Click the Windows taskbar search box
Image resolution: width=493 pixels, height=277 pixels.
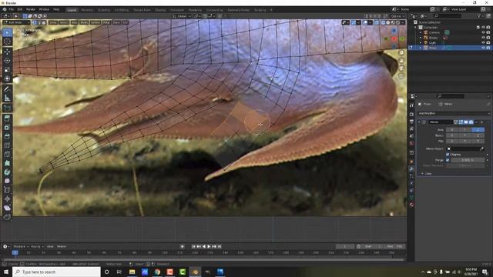click(x=56, y=272)
